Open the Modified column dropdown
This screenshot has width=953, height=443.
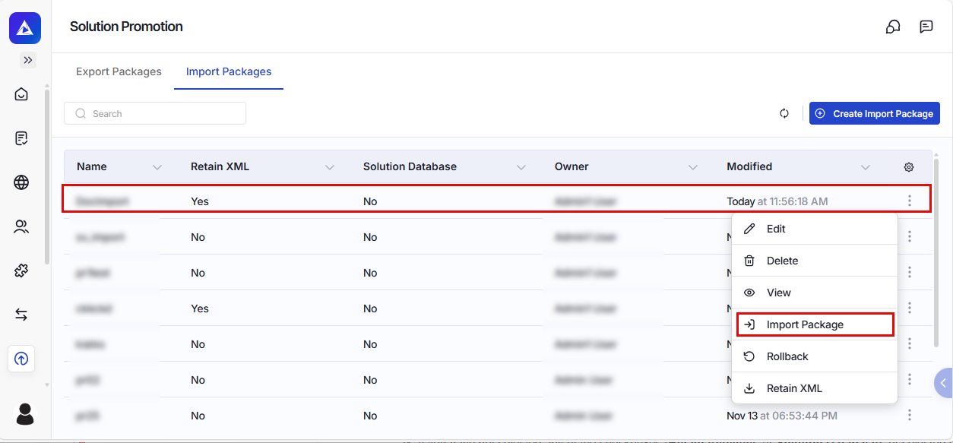click(x=865, y=167)
